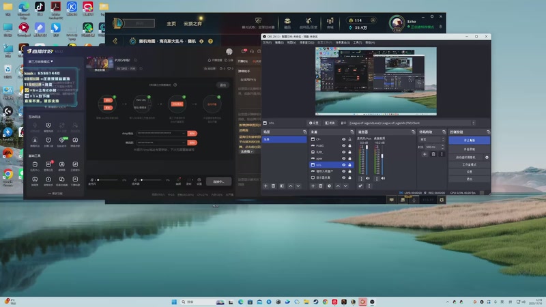Adjust microphone volume slider in OBS mixer
546x307 pixels.
[x=367, y=160]
